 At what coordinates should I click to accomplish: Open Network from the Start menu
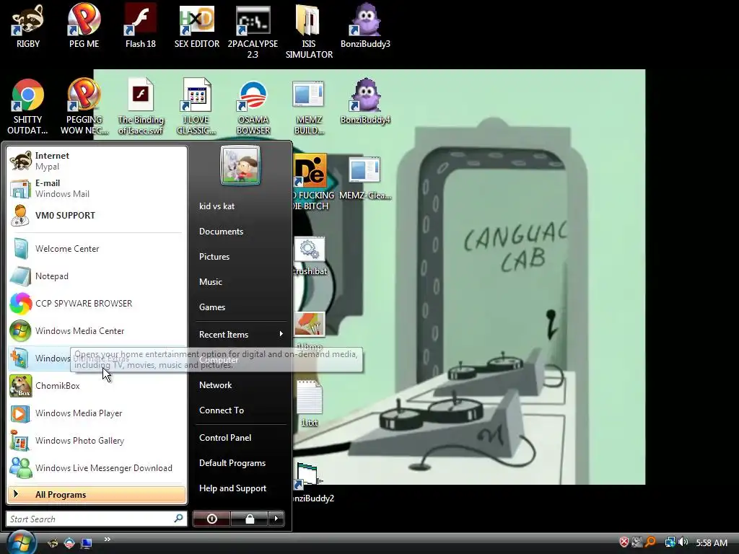point(241,385)
